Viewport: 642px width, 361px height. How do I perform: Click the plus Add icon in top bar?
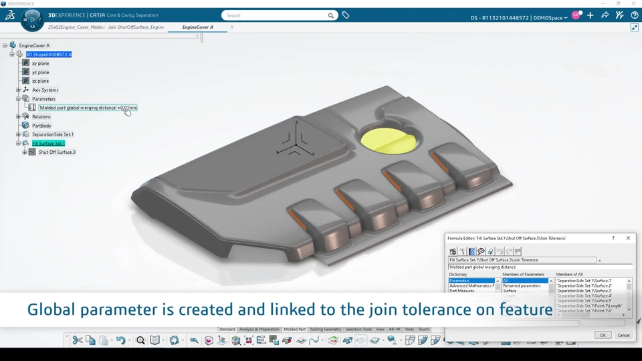[x=590, y=15]
